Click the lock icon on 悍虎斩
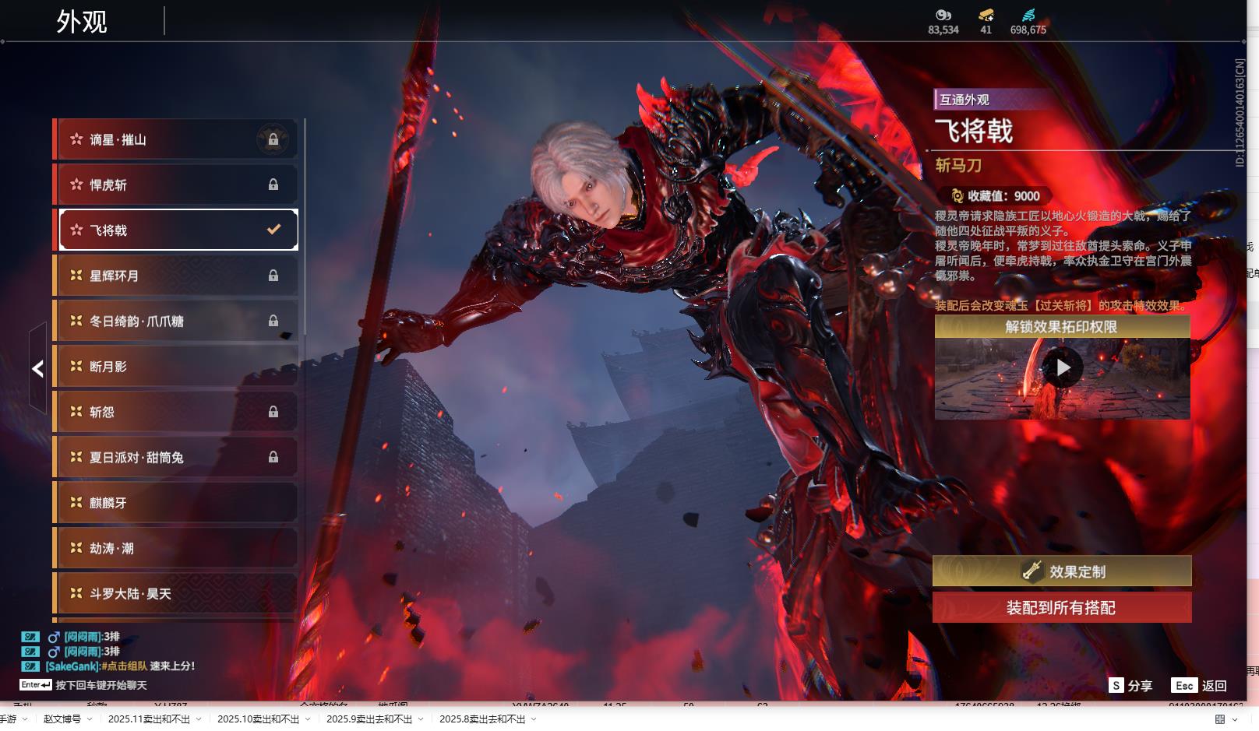 point(273,185)
